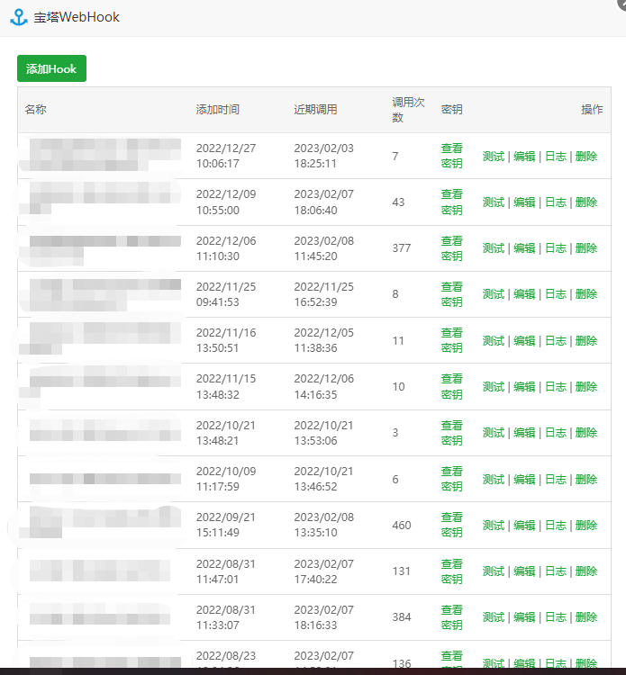
Task: Open log for hook with 460 calls
Action: 555,526
